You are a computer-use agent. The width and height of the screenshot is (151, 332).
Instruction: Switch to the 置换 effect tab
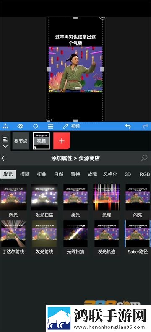pos(75,174)
